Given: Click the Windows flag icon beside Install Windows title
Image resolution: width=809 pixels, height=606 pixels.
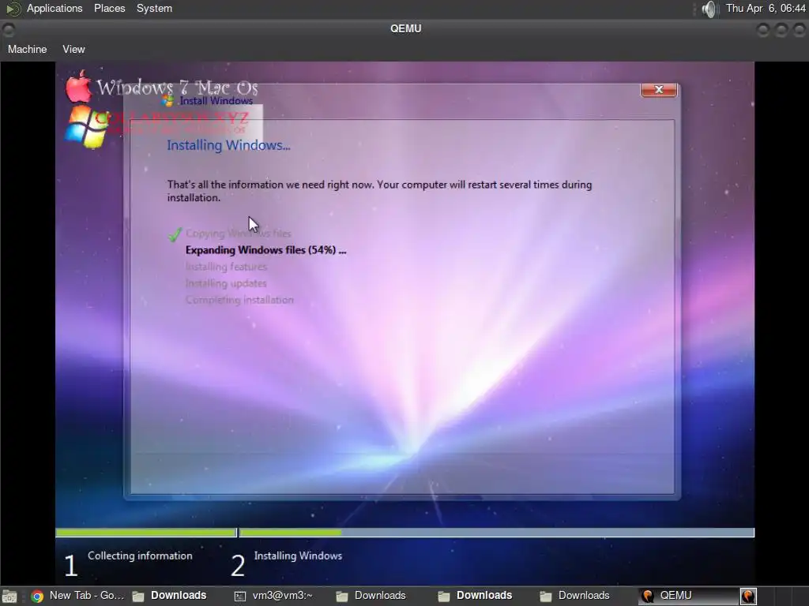Looking at the screenshot, I should coord(167,100).
